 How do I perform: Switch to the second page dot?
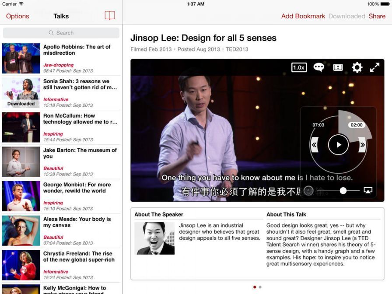[260, 287]
